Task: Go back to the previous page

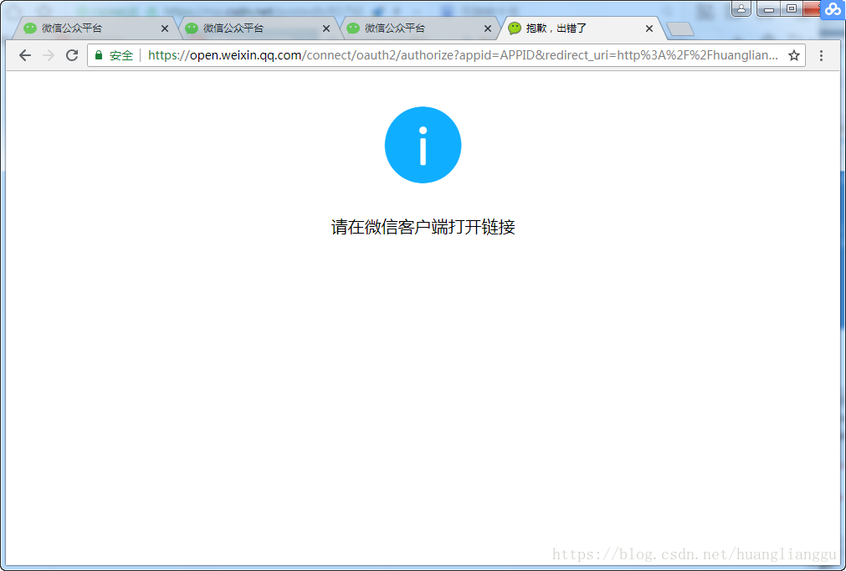Action: (25, 55)
